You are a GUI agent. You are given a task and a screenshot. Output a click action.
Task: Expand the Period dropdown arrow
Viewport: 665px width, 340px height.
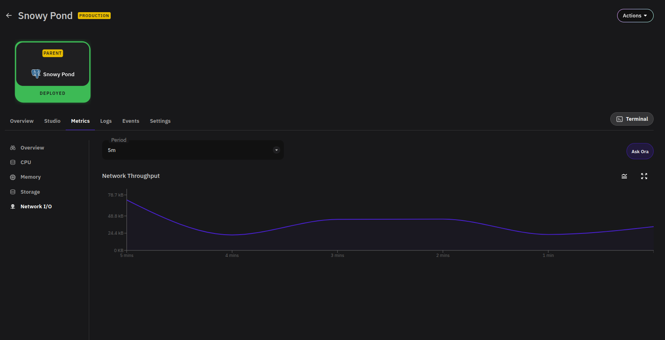[277, 150]
